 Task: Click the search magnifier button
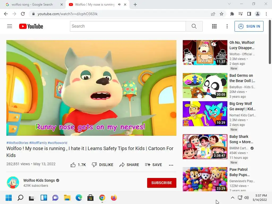[194, 26]
